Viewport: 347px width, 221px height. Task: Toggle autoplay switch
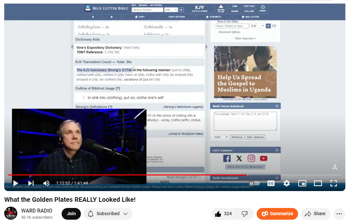point(254,183)
